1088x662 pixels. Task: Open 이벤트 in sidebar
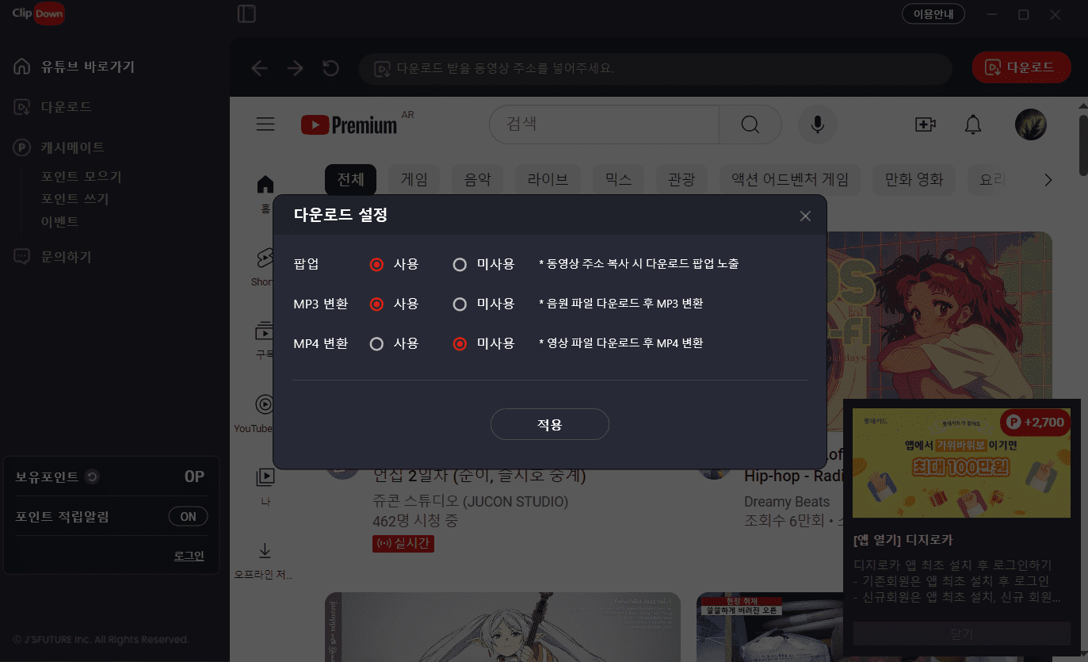click(x=60, y=221)
